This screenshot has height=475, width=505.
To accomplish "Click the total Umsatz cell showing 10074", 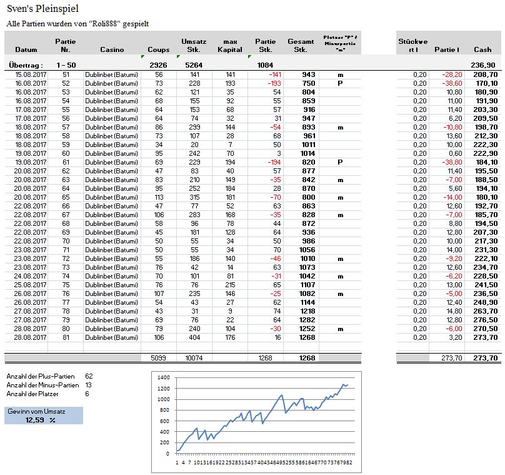I will (x=194, y=359).
